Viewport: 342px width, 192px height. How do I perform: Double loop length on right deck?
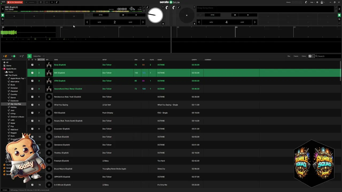point(254,22)
